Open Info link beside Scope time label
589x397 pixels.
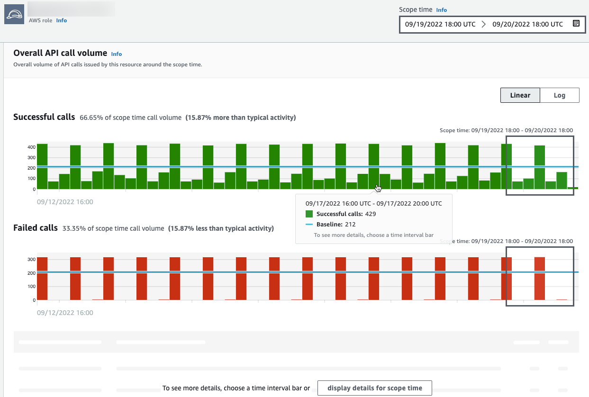tap(441, 10)
